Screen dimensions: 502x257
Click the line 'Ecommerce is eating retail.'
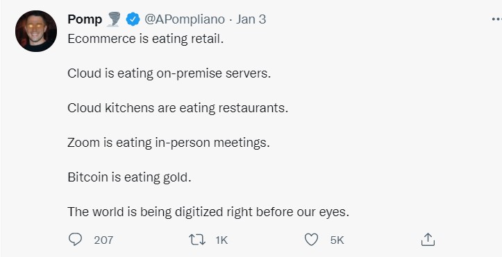click(146, 39)
